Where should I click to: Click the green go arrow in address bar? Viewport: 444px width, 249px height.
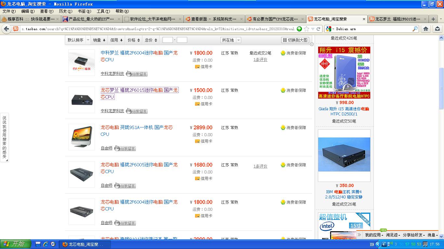[299, 29]
